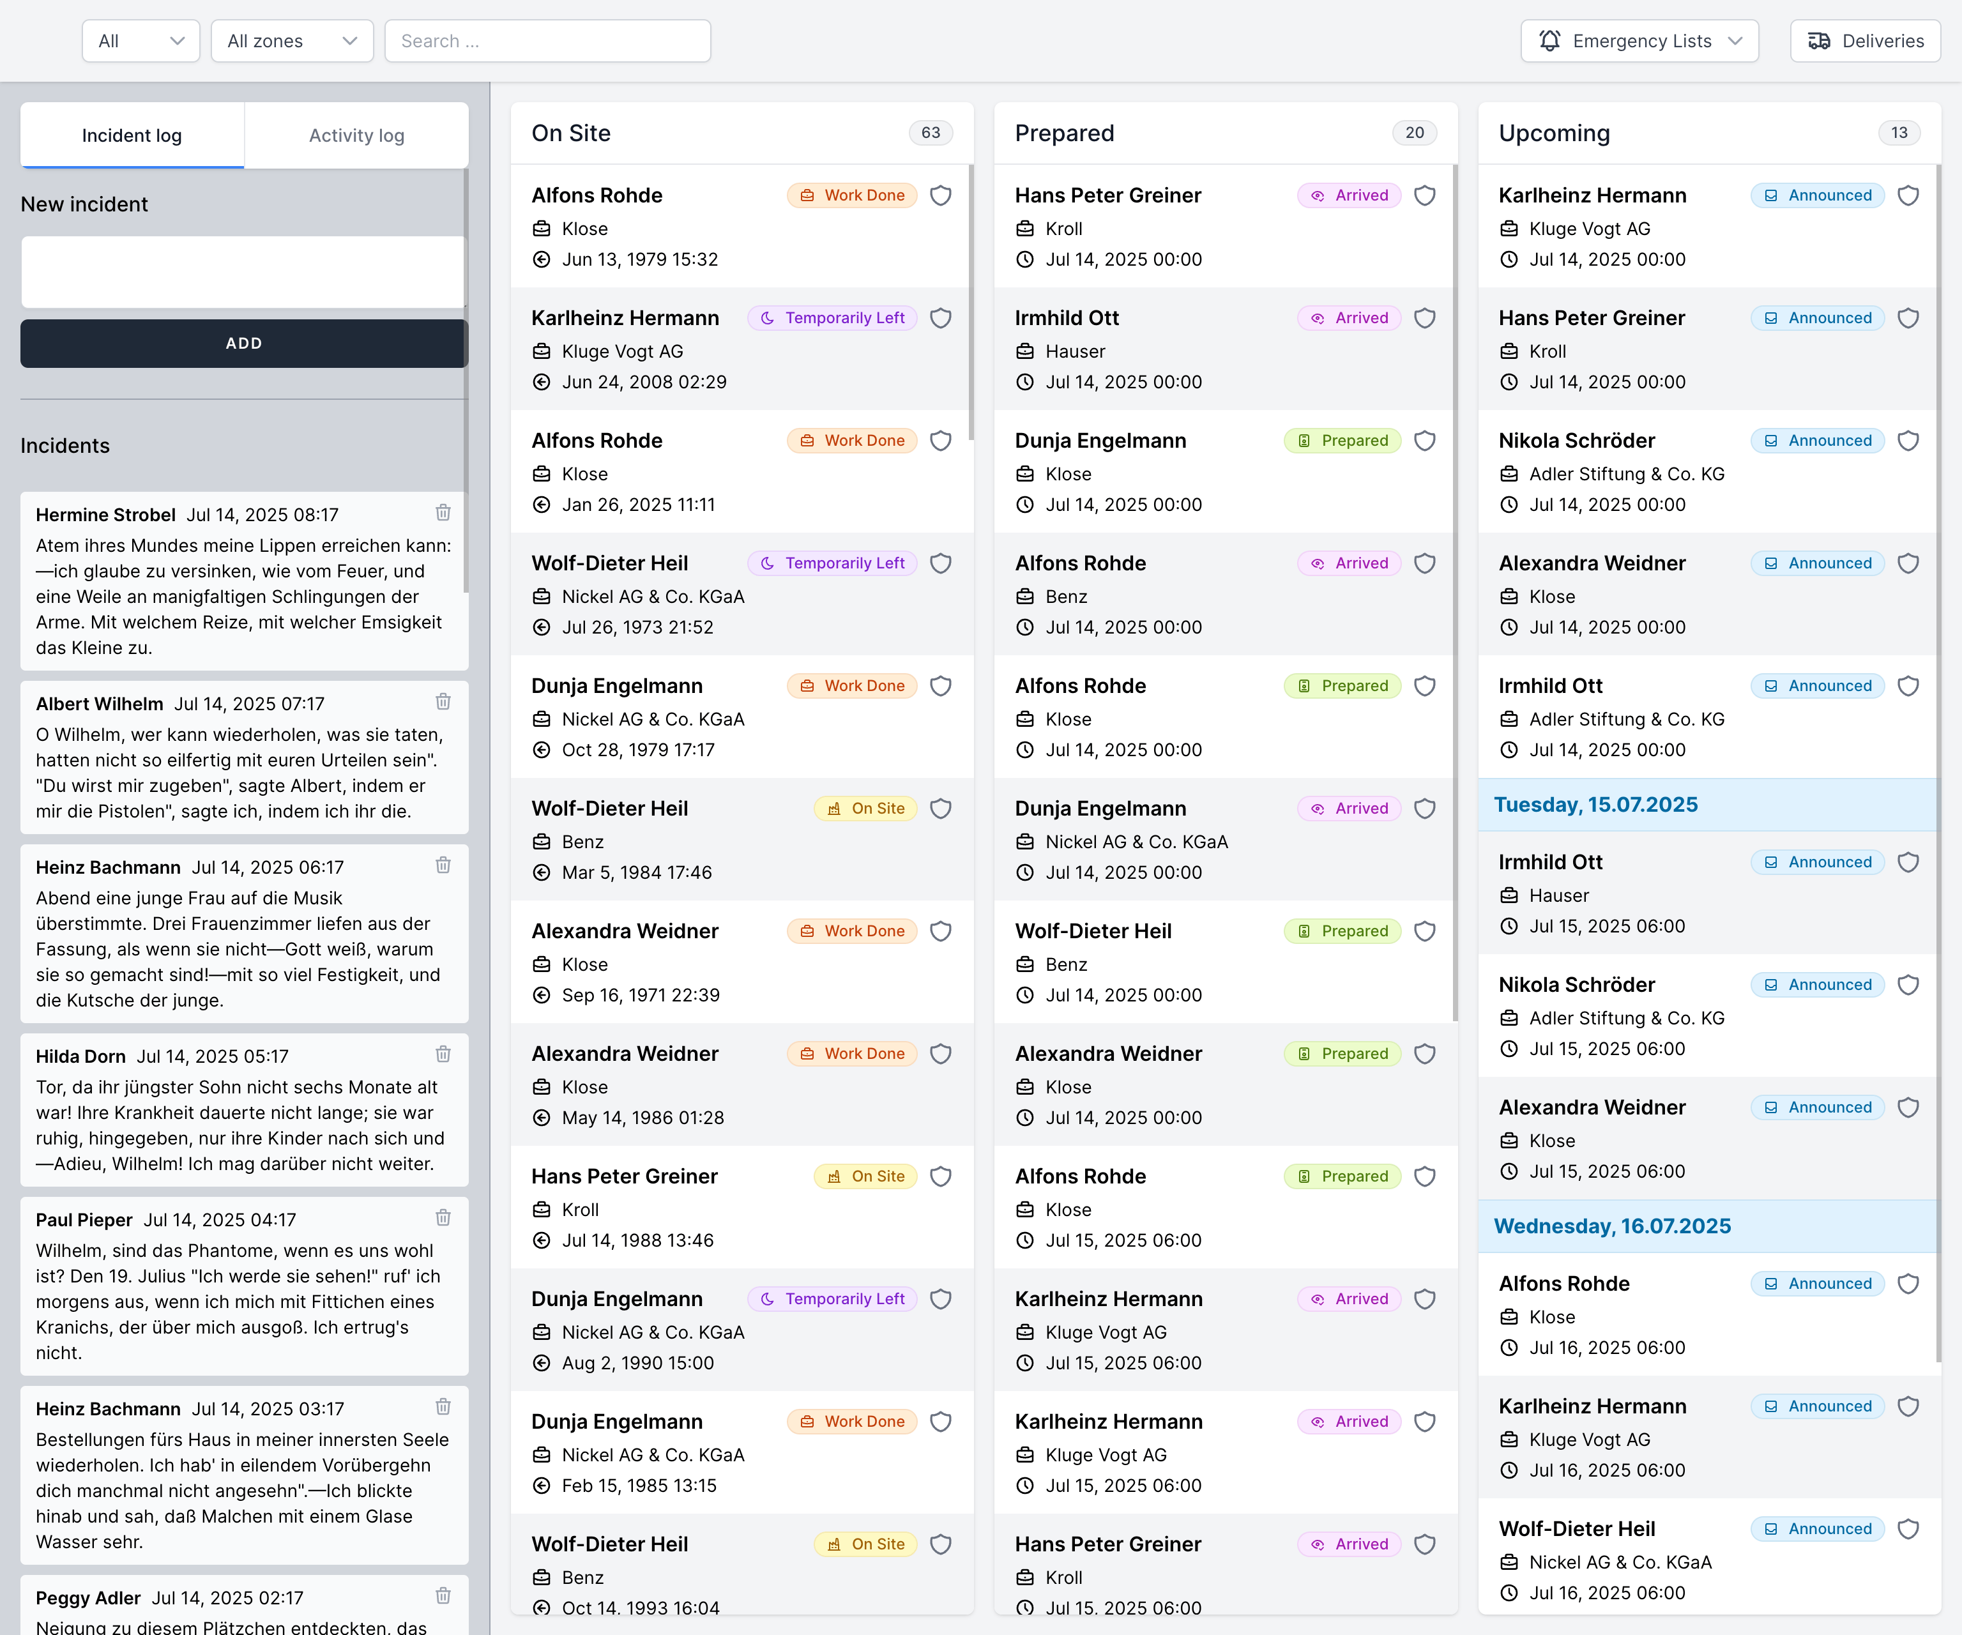The width and height of the screenshot is (1962, 1635).
Task: Click the Prepared column scrollbar
Action: (1456, 592)
